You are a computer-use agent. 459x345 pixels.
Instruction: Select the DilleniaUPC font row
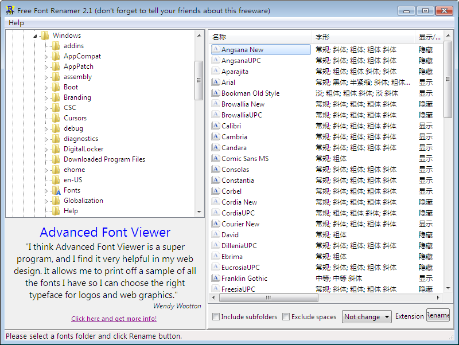click(x=326, y=245)
